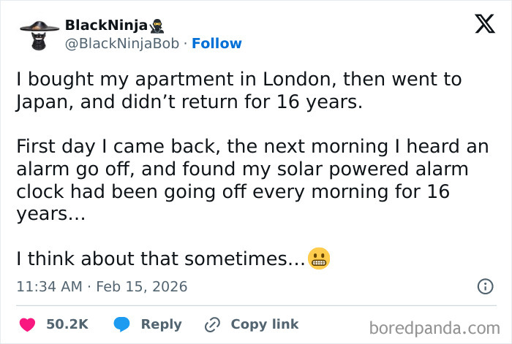Click the Feb 15, 2026 date
This screenshot has height=344, width=512.
click(x=143, y=286)
